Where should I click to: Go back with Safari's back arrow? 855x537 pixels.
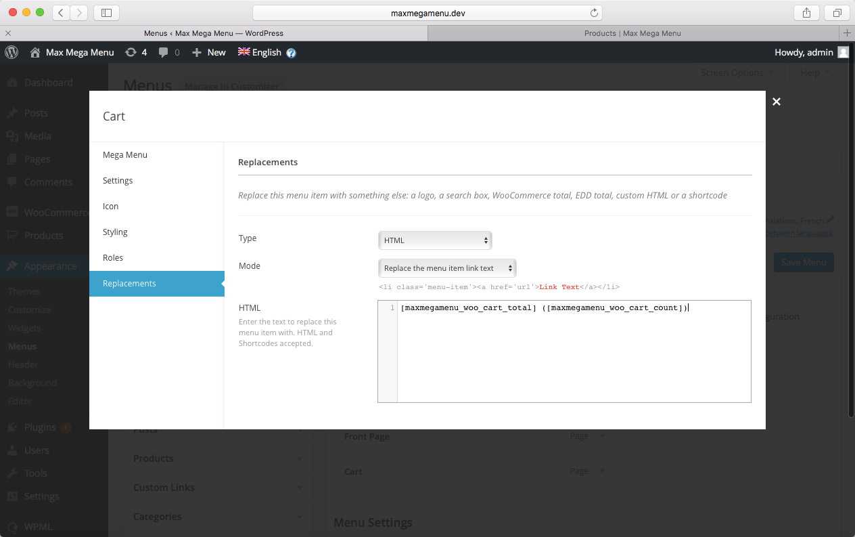[61, 12]
